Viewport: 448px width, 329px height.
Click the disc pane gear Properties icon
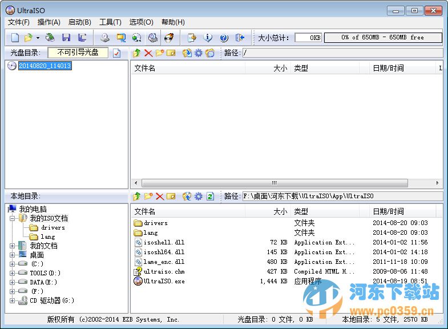(198, 53)
